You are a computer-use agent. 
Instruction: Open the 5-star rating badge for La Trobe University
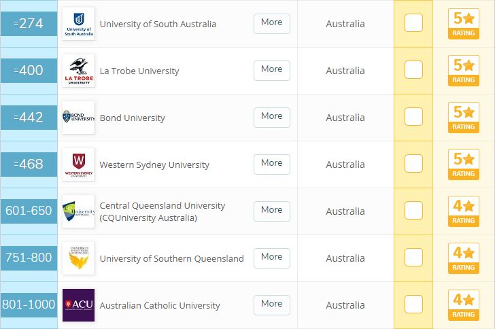[464, 71]
